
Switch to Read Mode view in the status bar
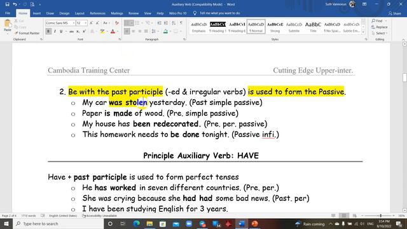333,216
